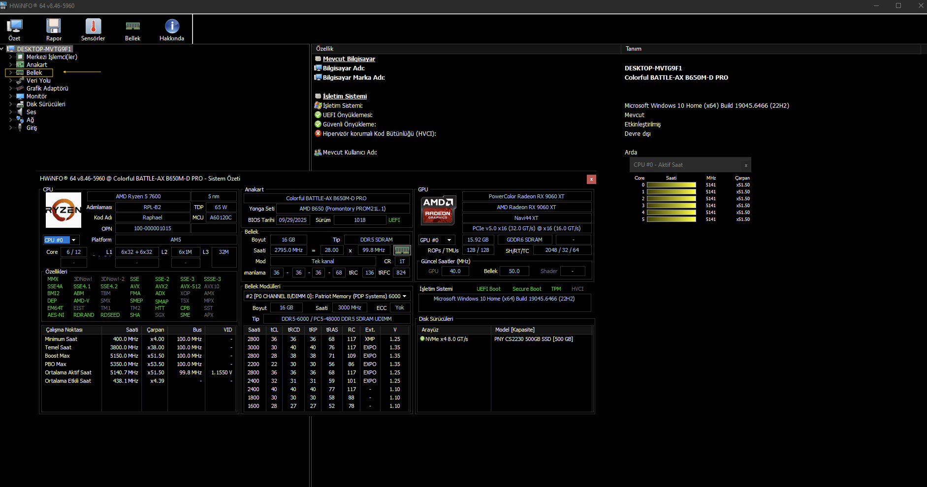Select the Grafik Adaptörü tree icon

(x=20, y=89)
